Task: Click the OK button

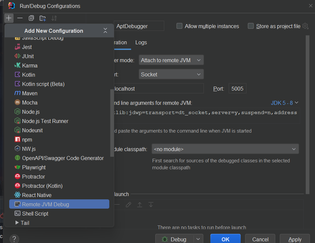Action: click(226, 239)
